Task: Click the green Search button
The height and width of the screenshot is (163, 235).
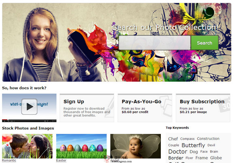Action: coord(205,43)
